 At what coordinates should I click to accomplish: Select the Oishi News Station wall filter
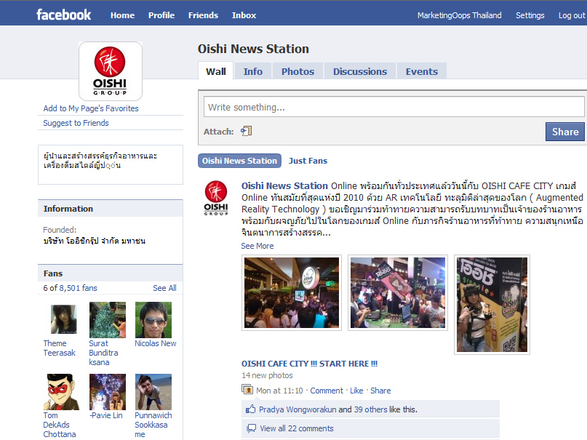[x=239, y=161]
